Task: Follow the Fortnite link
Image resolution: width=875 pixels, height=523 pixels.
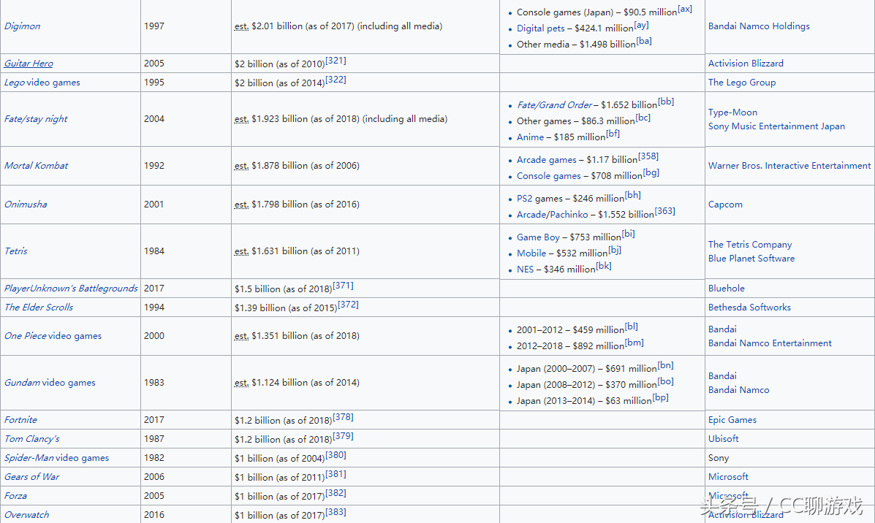Action: click(20, 420)
